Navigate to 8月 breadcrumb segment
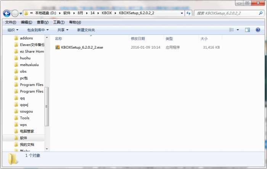 (80, 13)
